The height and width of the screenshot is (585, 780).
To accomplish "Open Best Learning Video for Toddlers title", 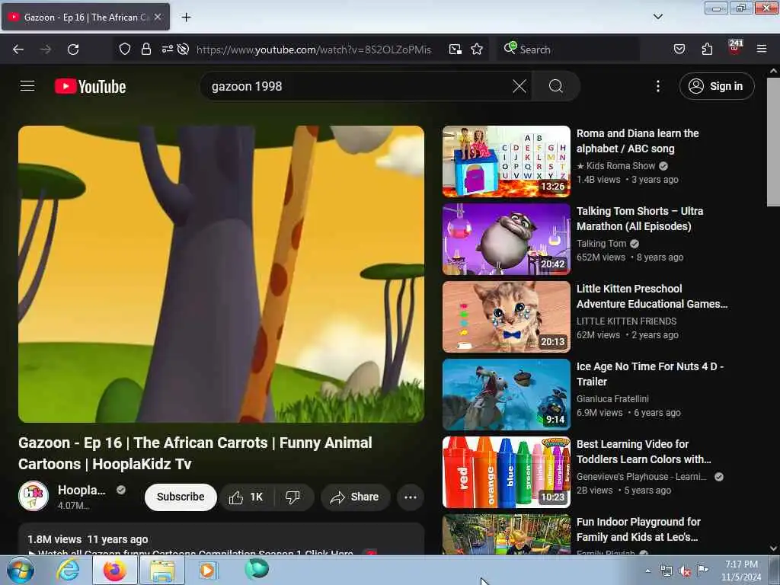I will click(x=644, y=451).
